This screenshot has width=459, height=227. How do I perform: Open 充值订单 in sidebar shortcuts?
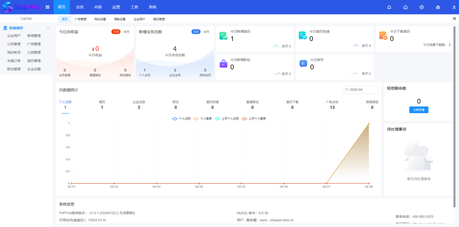coord(14,61)
